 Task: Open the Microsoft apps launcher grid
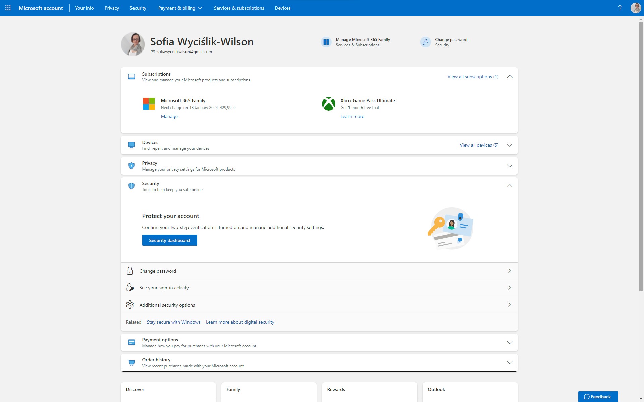[8, 8]
